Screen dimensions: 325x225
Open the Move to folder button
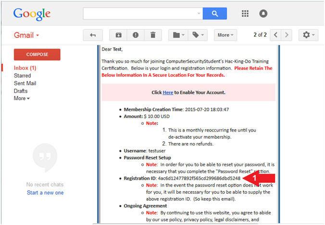tap(178, 35)
